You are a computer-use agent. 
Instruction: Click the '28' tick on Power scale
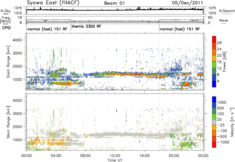pos(219,43)
